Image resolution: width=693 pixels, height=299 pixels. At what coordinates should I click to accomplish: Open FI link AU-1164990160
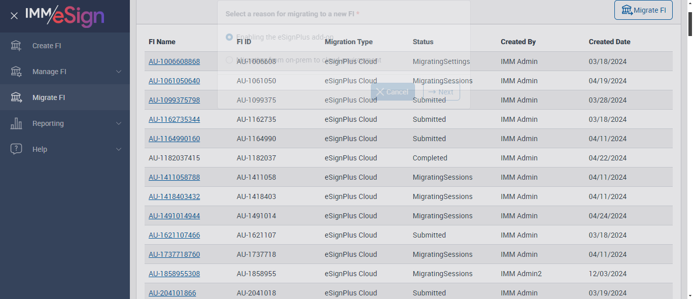[x=174, y=139]
